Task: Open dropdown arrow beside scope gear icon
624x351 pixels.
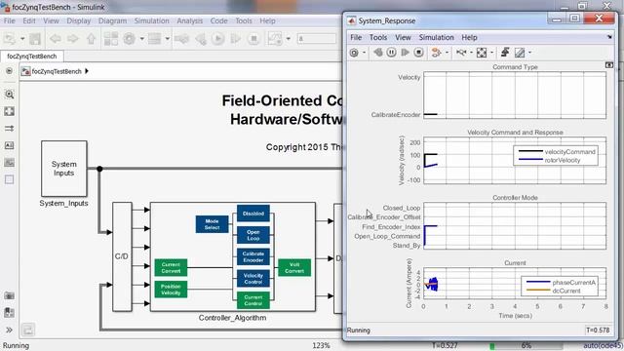Action: point(364,53)
